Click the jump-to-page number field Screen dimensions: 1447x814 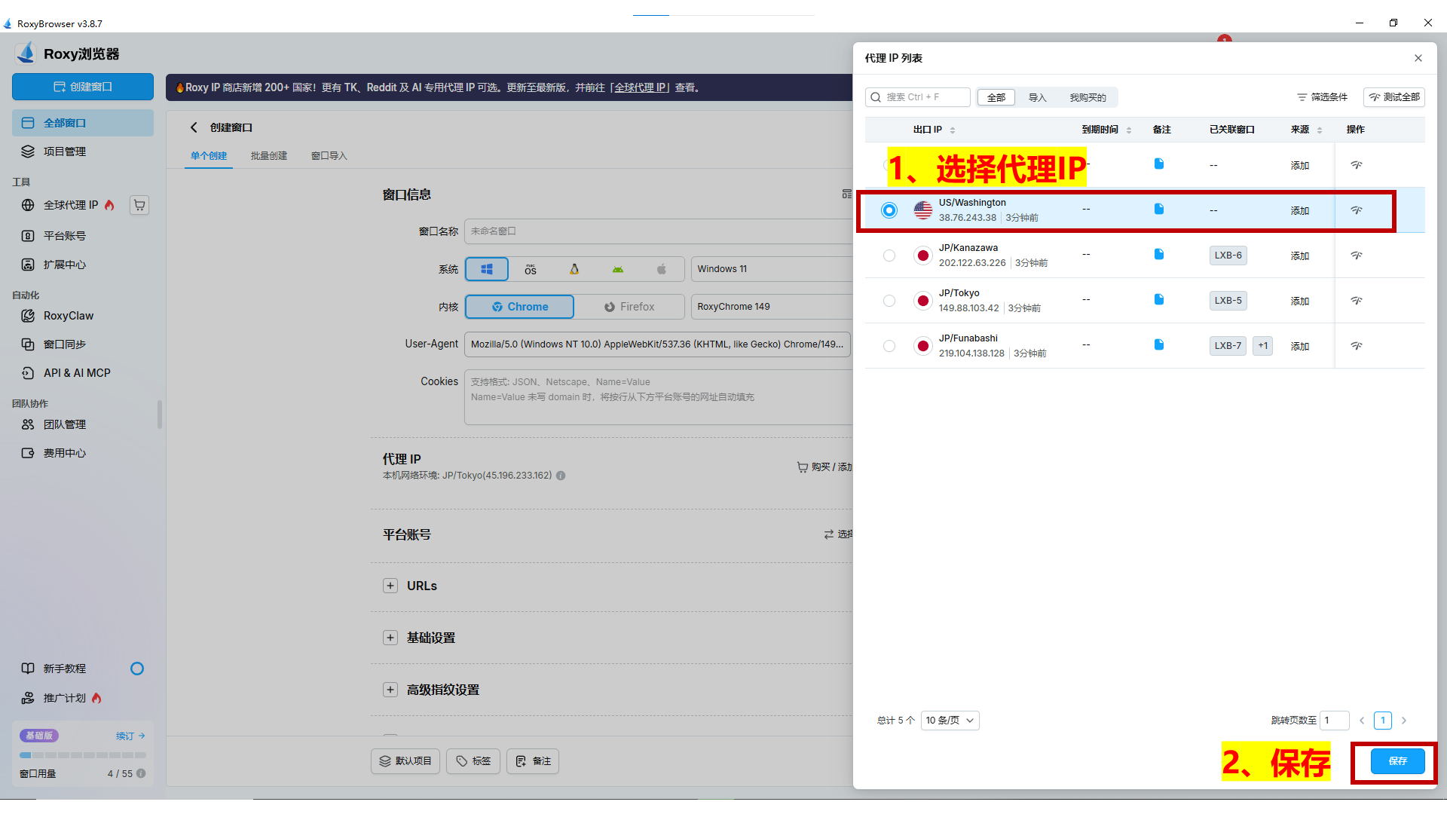pyautogui.click(x=1334, y=721)
